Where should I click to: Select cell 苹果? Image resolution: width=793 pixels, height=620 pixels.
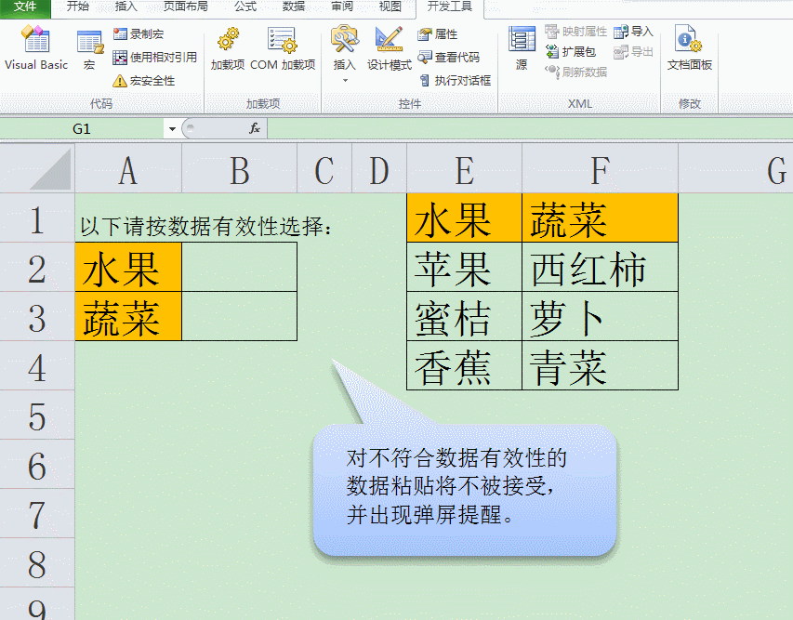[x=464, y=267]
